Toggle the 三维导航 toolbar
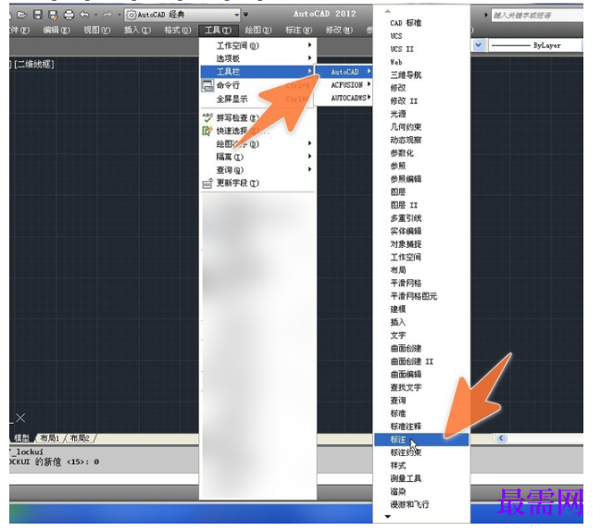Image resolution: width=601 pixels, height=531 pixels. [406, 75]
